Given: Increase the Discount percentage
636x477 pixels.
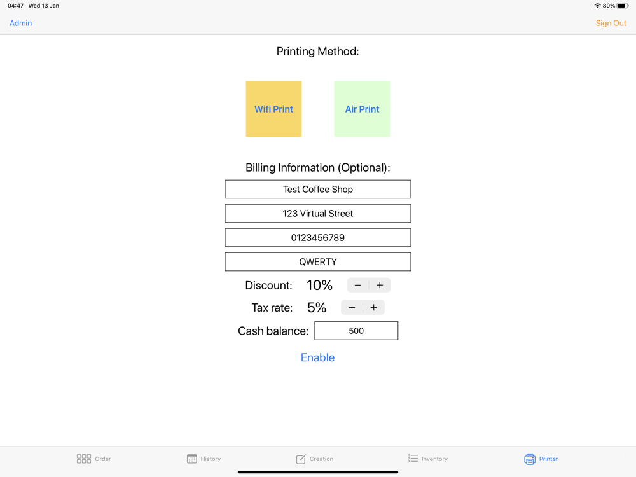Looking at the screenshot, I should coord(380,285).
